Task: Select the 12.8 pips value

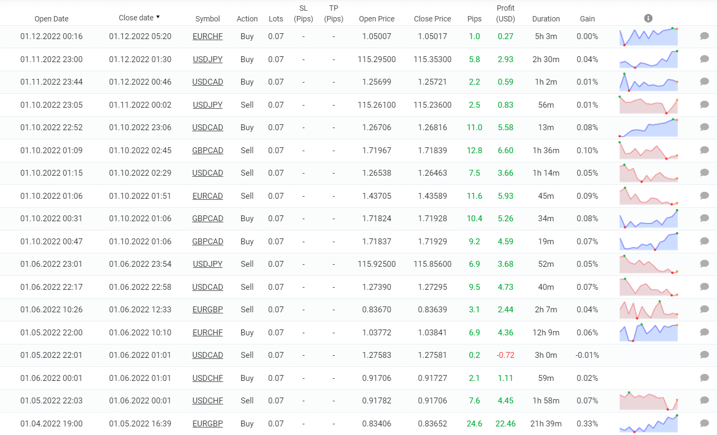Action: click(x=475, y=151)
